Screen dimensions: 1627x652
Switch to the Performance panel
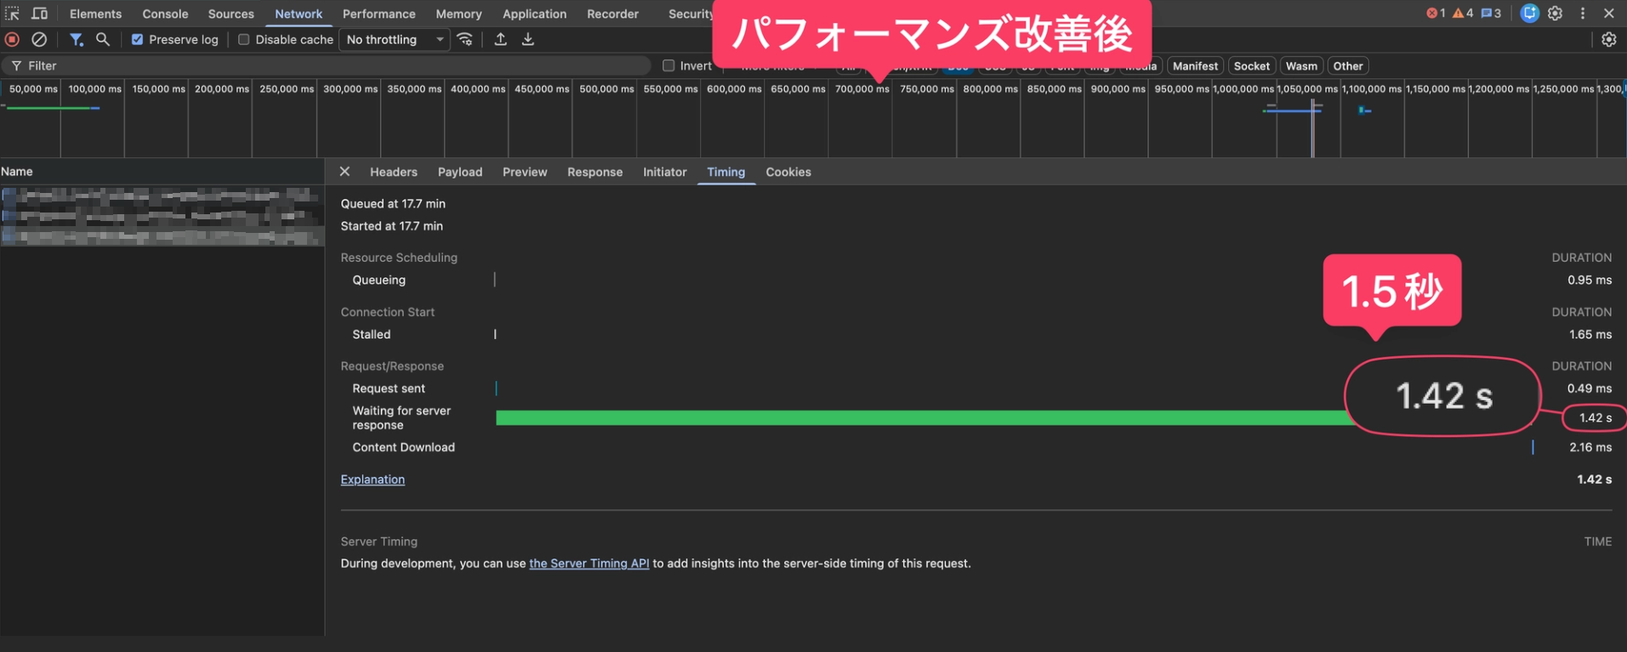(378, 14)
